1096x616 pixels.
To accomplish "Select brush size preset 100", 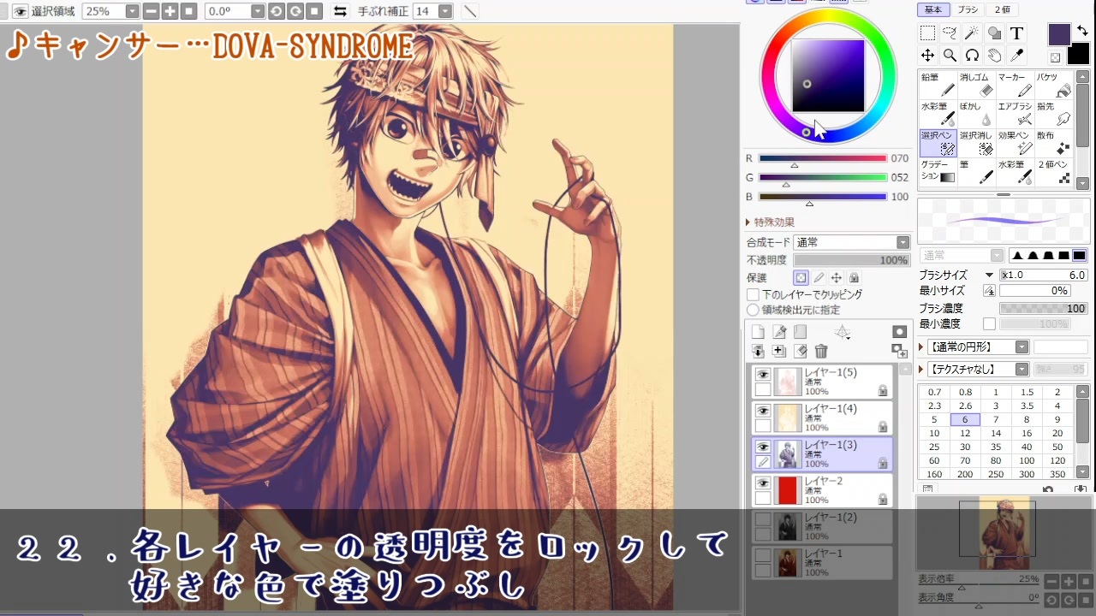I will tap(1027, 461).
